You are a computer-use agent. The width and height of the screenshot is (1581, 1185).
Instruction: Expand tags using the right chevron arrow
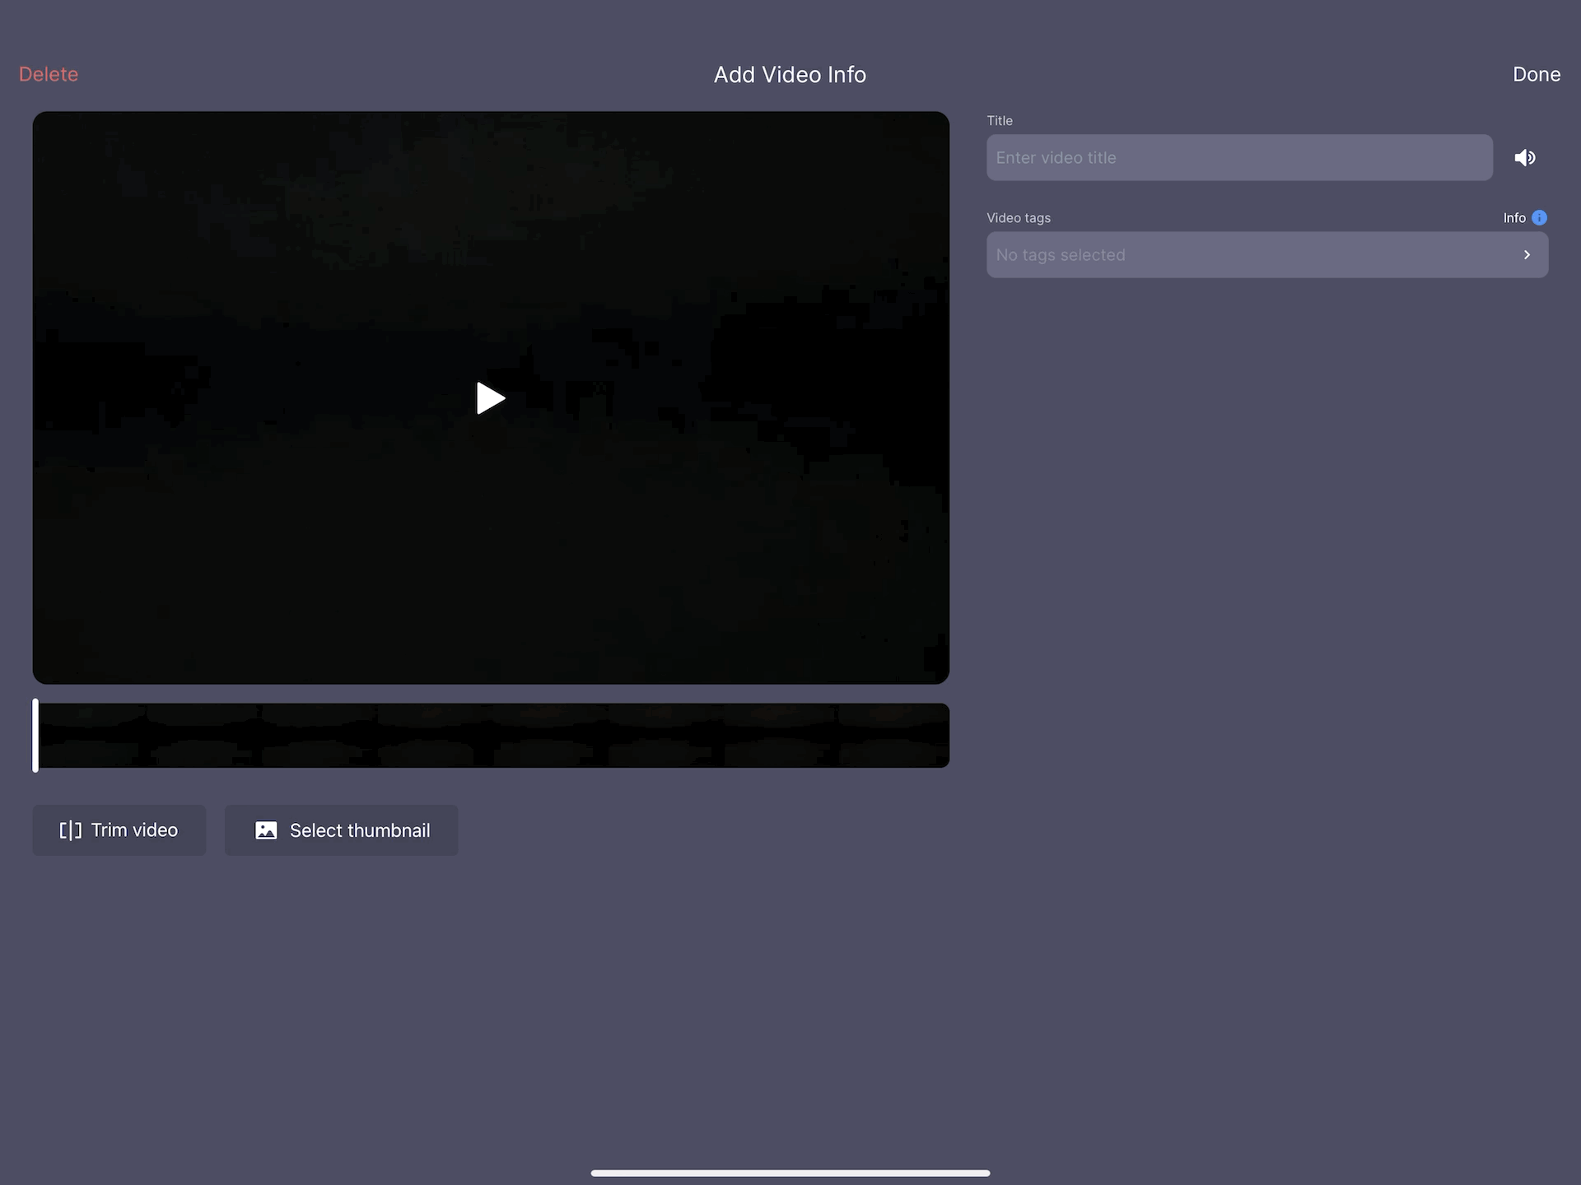1527,255
